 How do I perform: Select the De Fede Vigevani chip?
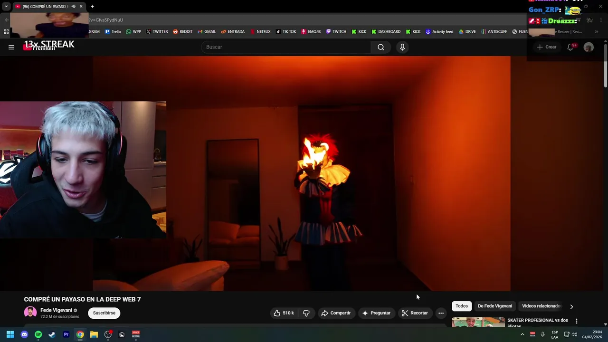click(495, 306)
